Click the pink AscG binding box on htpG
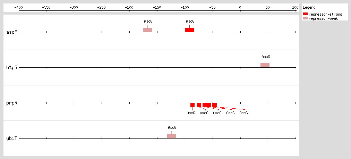Screen dimensions: 351x159 coord(265,65)
